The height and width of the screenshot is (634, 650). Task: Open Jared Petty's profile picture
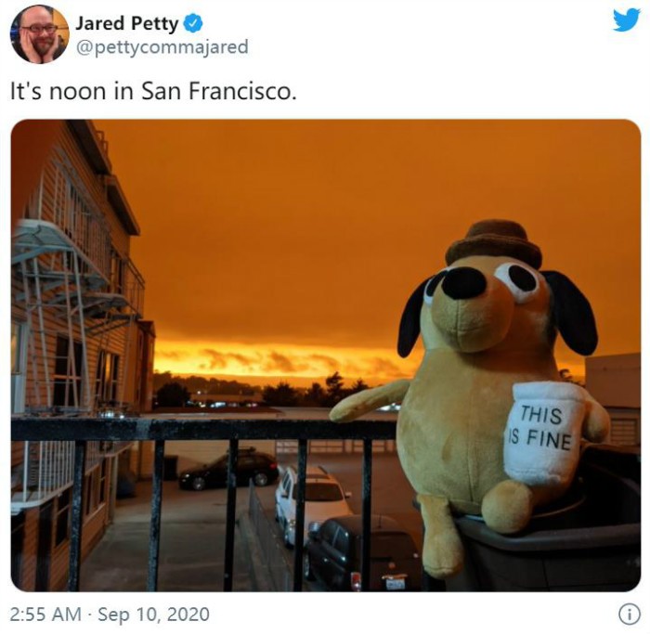(x=39, y=34)
